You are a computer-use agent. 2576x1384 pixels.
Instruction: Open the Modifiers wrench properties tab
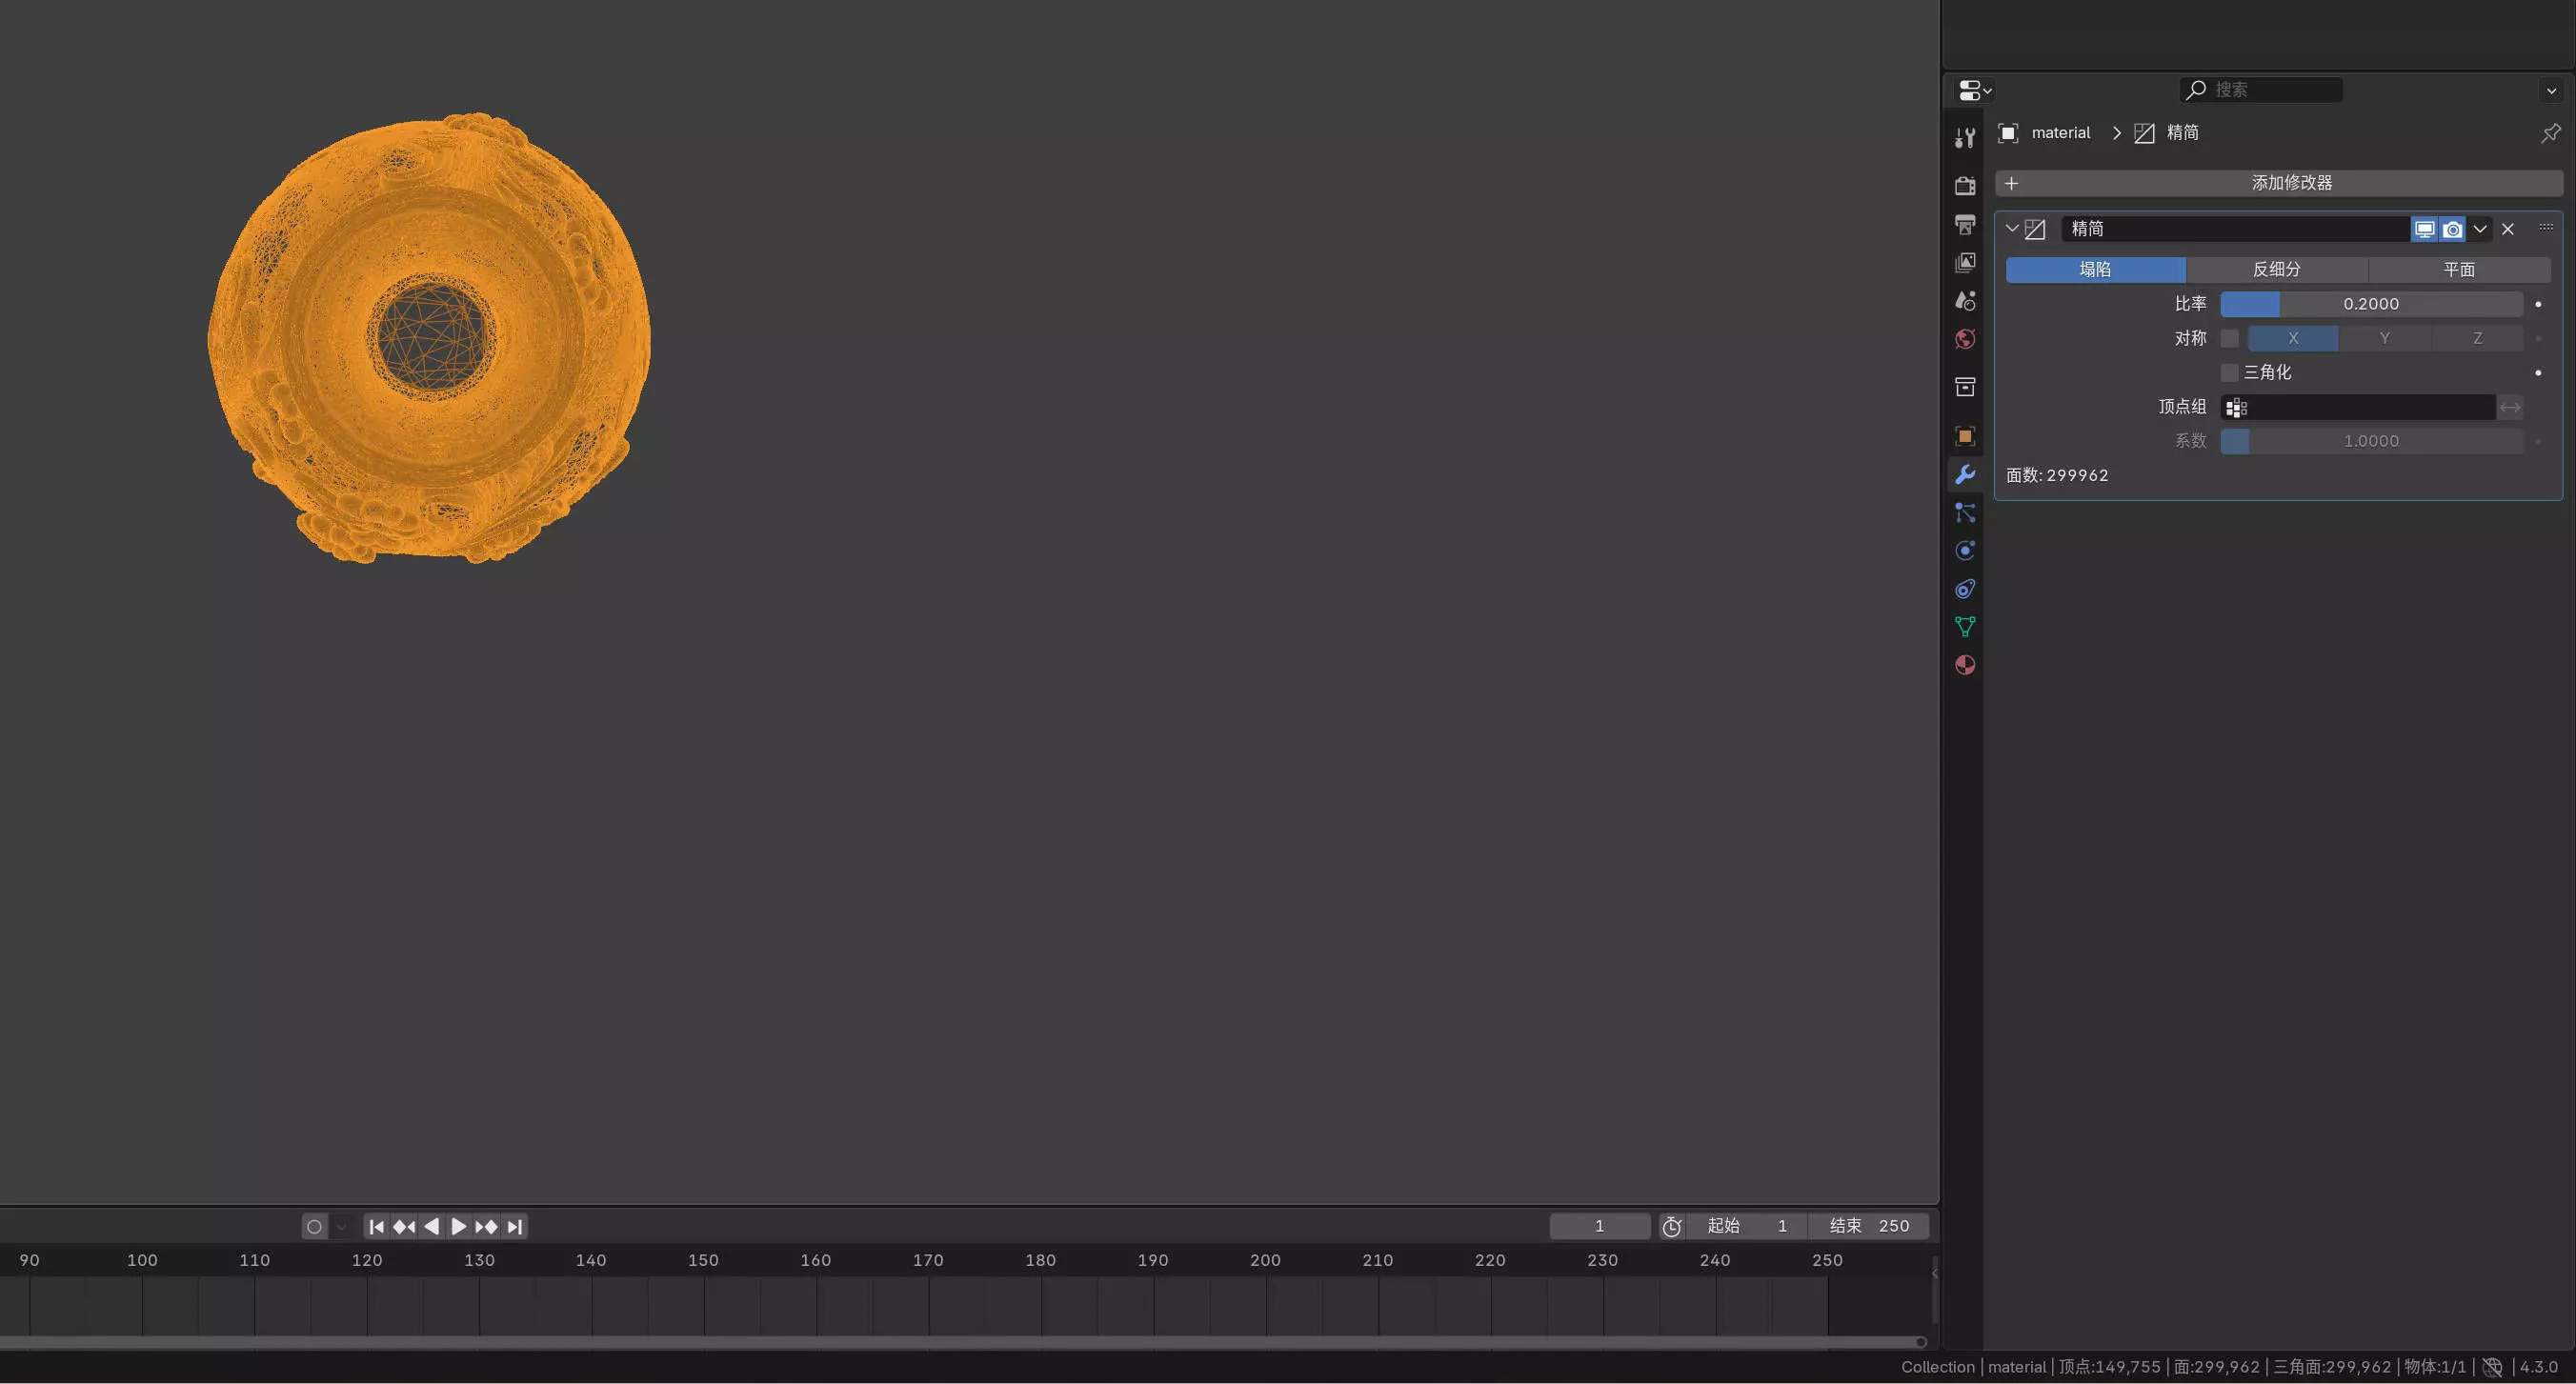click(x=1965, y=474)
